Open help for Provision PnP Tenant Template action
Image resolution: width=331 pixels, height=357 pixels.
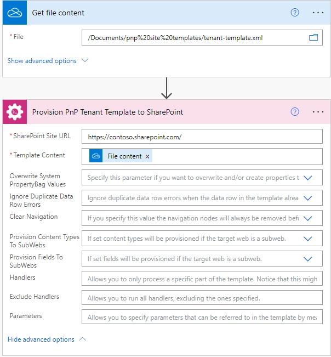pos(295,112)
